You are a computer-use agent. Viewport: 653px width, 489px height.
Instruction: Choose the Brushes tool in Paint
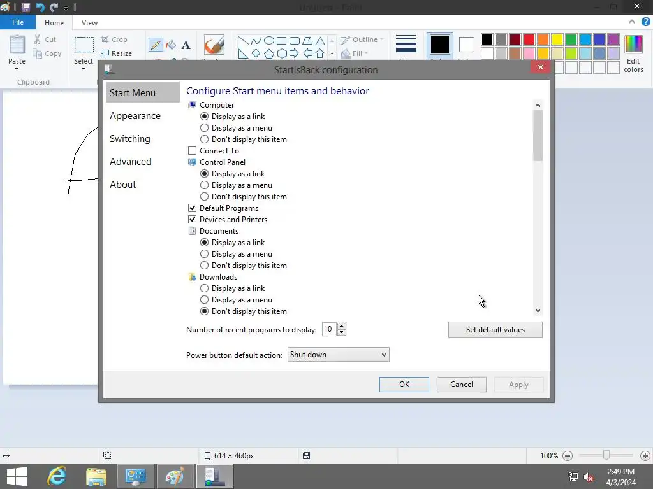click(x=214, y=45)
